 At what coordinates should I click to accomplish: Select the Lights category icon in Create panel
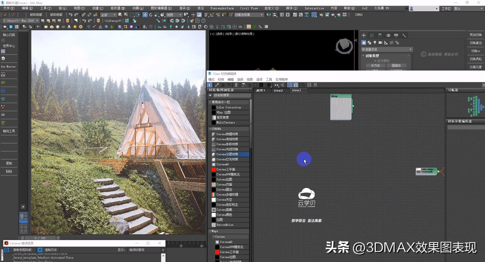[375, 43]
